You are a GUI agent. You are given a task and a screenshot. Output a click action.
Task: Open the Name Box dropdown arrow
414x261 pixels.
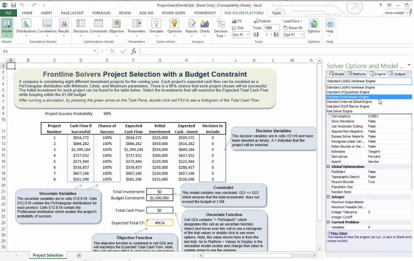[95, 51]
